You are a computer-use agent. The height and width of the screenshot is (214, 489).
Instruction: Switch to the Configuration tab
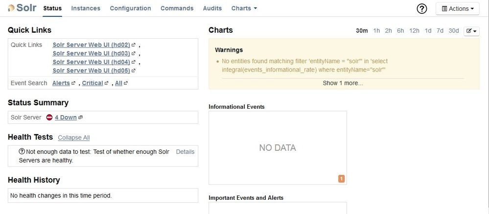[x=130, y=8]
